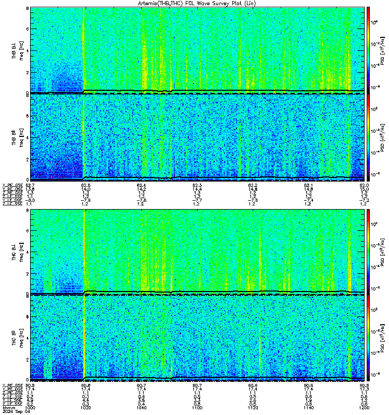Image resolution: width=389 pixels, height=415 pixels.
Task: Click the '62.0' X_RE_GSE value
Action: click(365, 185)
